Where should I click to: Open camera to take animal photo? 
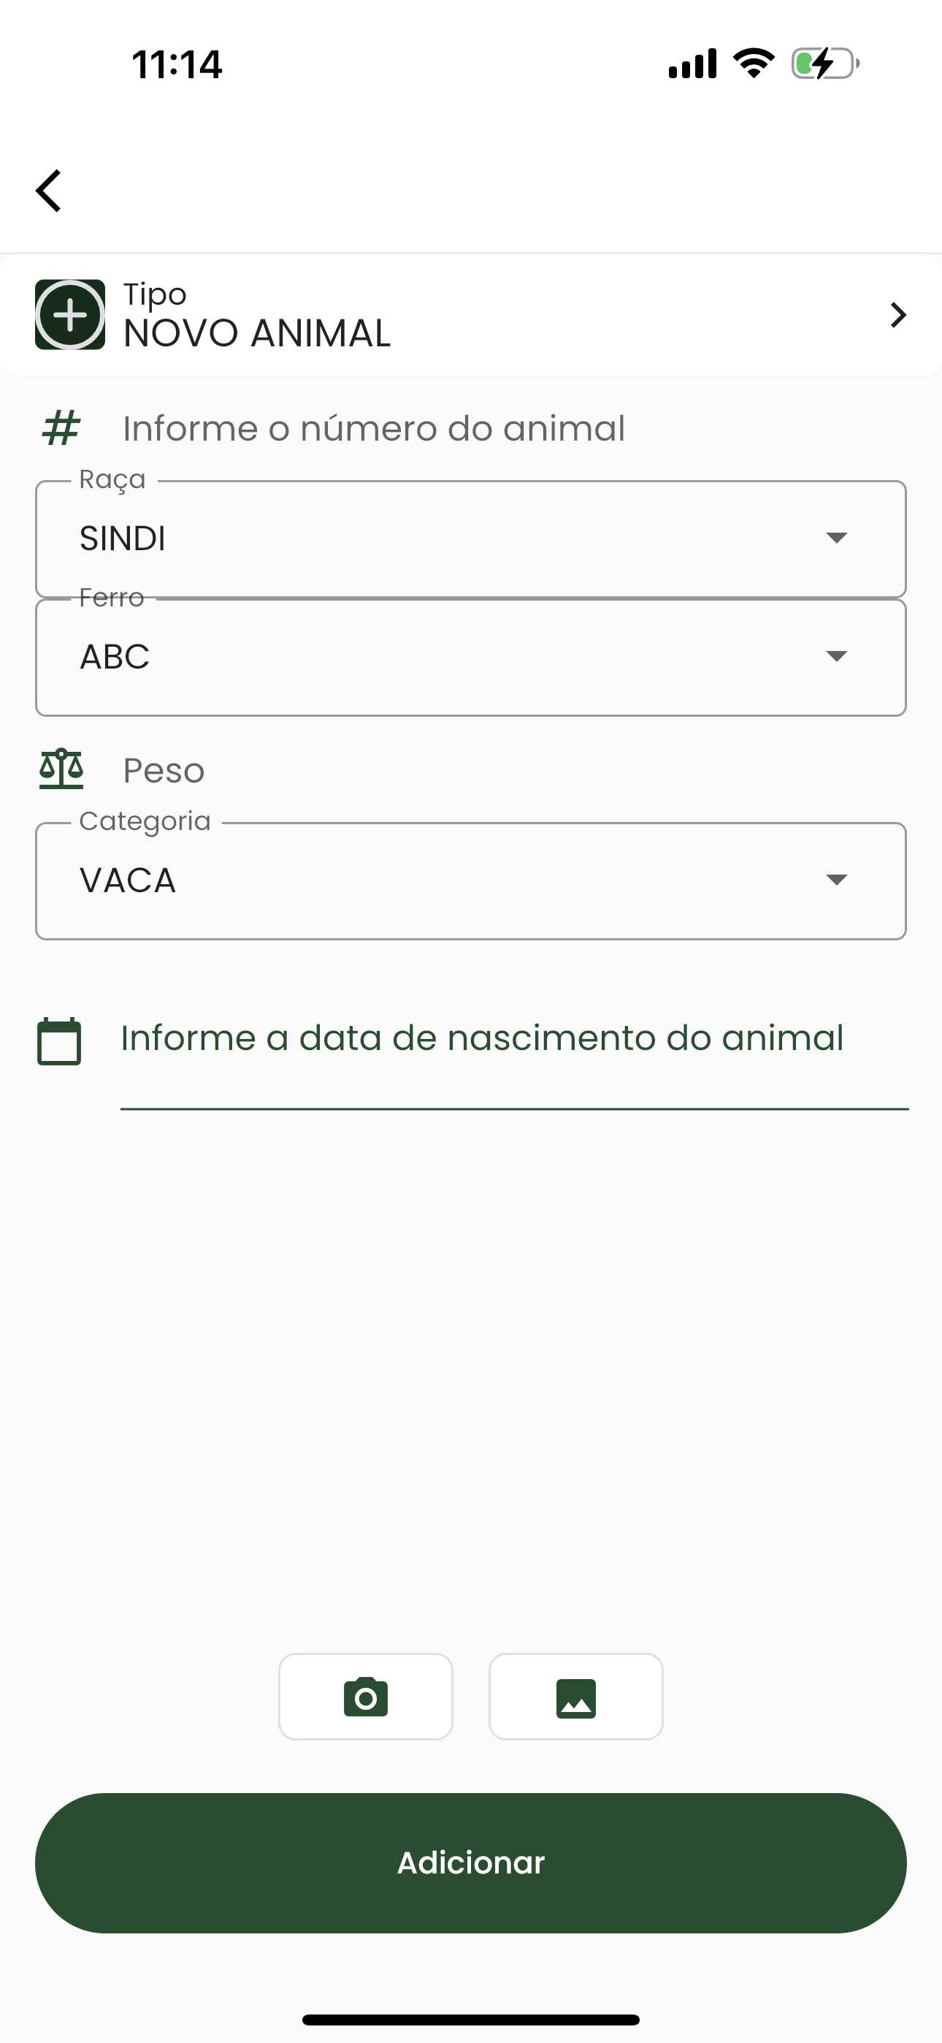[366, 1697]
